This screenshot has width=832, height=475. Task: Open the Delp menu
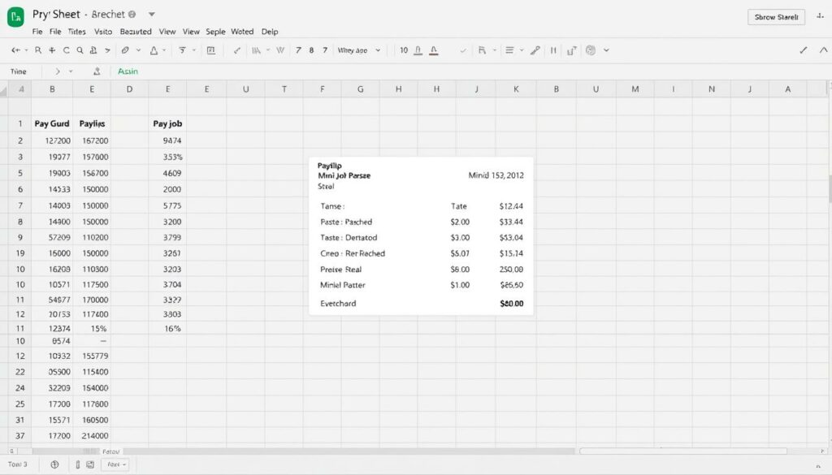click(x=270, y=32)
